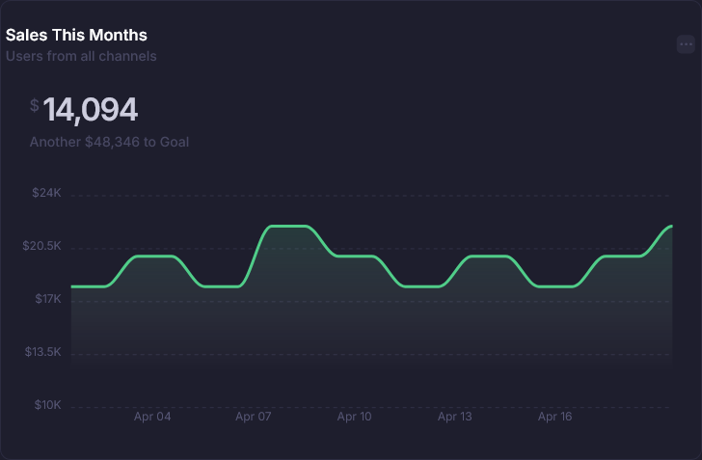Select the 'Users from all channels' subtitle
Screen dimensions: 702x460
click(x=81, y=56)
